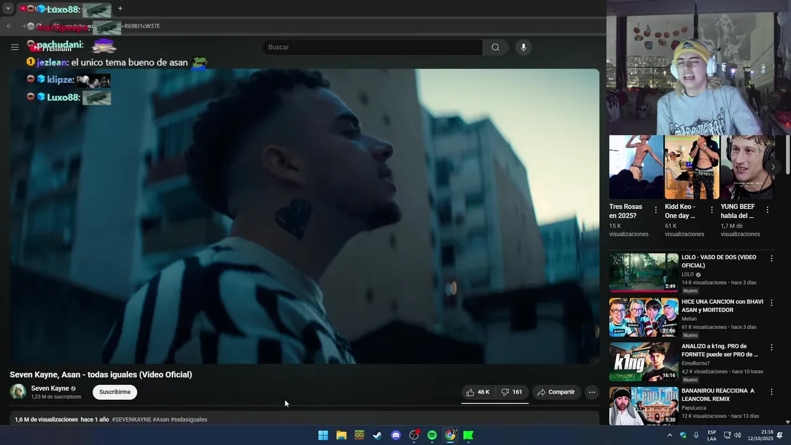Click the search magnifier button
Screen dimensions: 791x445
point(496,48)
